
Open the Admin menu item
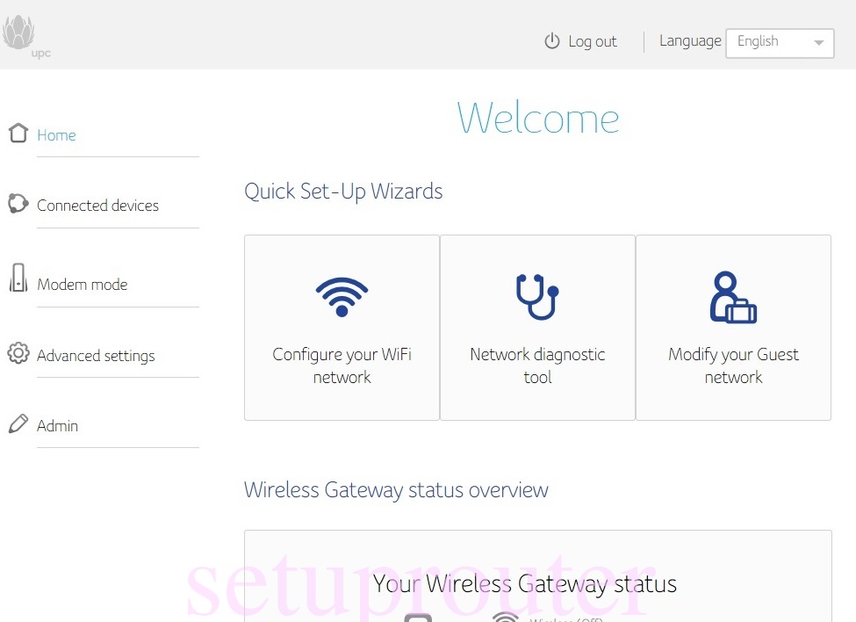point(58,426)
